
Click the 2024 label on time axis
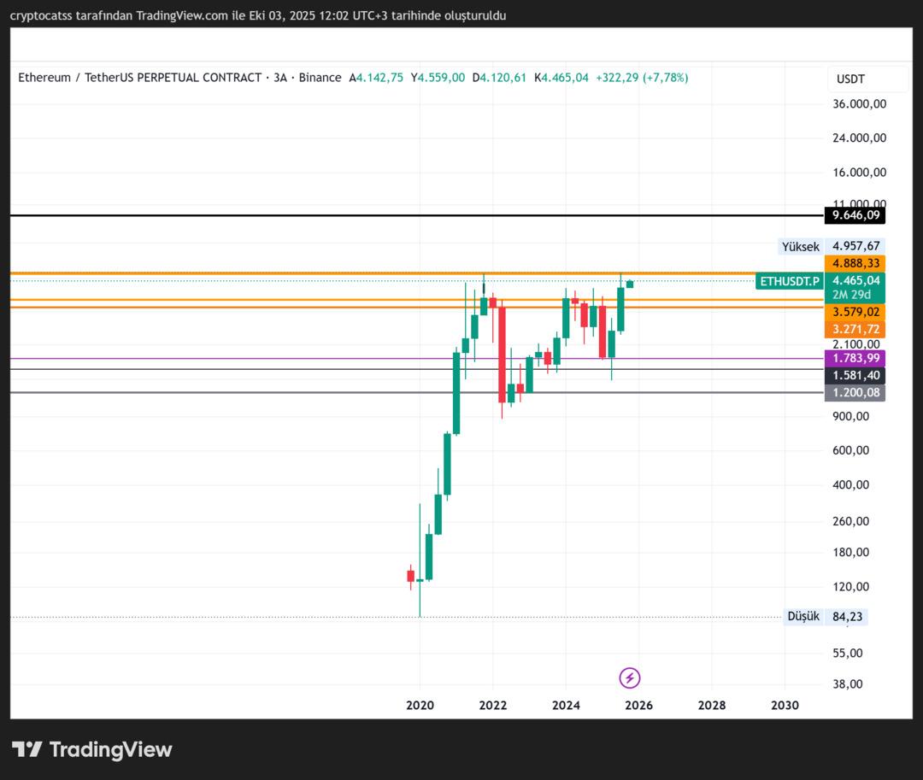[x=566, y=706]
